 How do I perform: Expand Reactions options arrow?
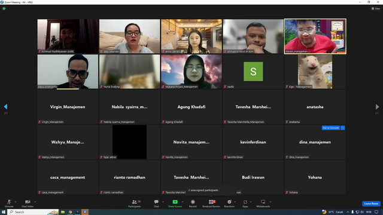(235, 202)
